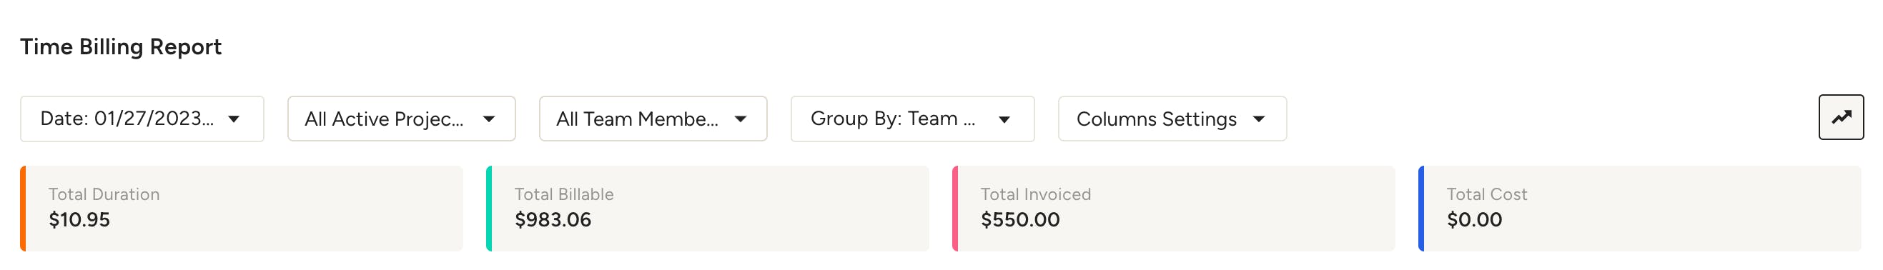1883x270 pixels.
Task: Expand the All Active Projects dropdown
Action: pos(401,119)
